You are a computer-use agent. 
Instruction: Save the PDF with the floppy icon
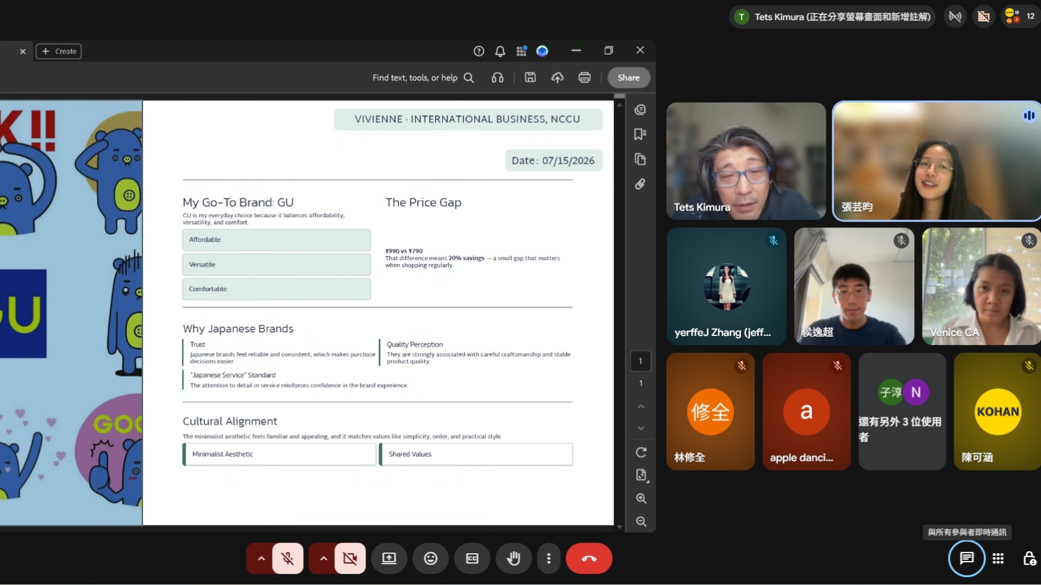click(x=530, y=77)
